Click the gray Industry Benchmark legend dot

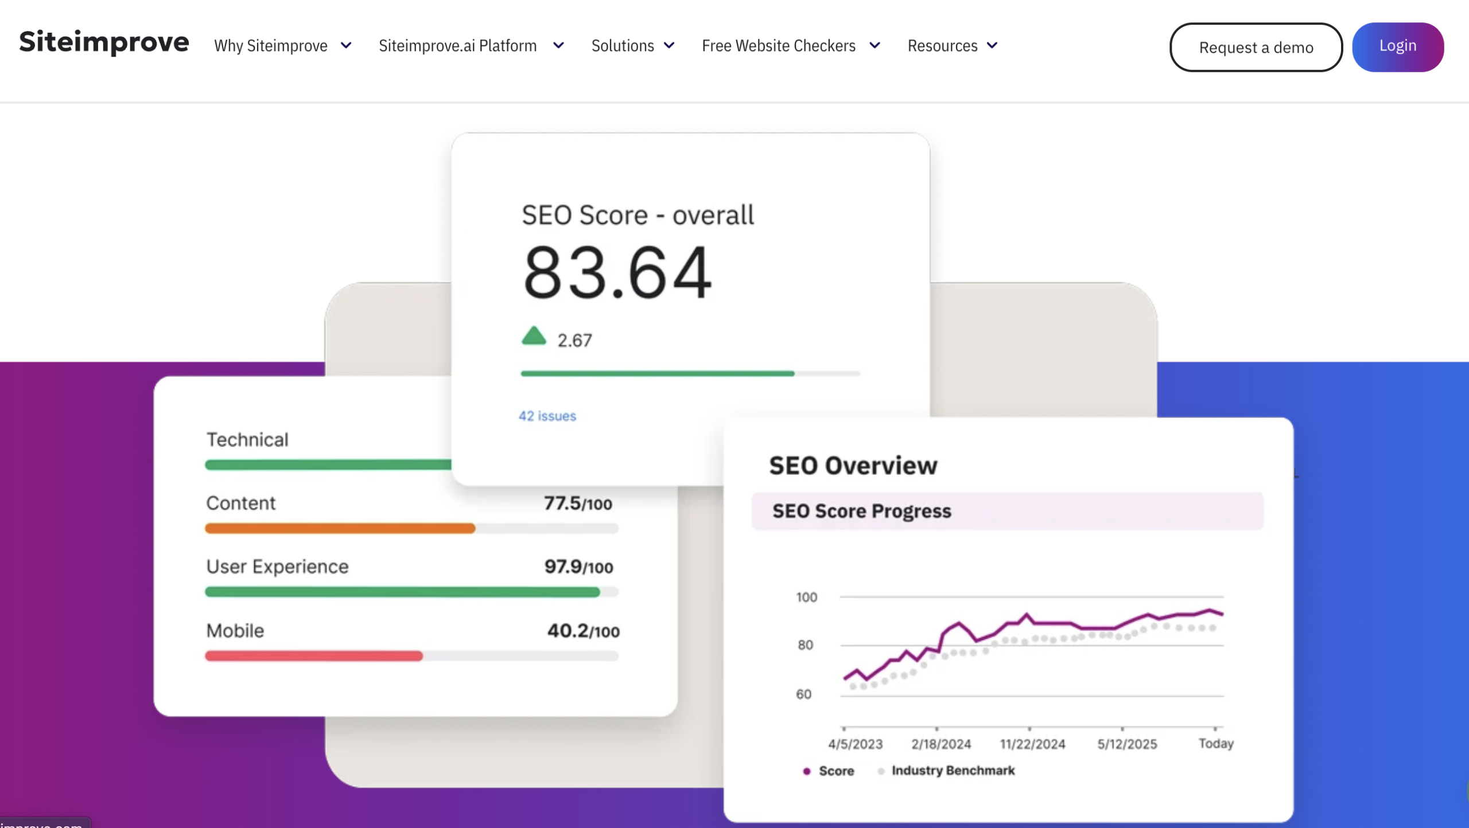click(x=881, y=771)
